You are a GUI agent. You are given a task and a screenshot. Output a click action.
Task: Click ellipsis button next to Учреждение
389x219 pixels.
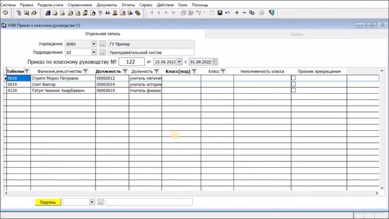tap(103, 44)
